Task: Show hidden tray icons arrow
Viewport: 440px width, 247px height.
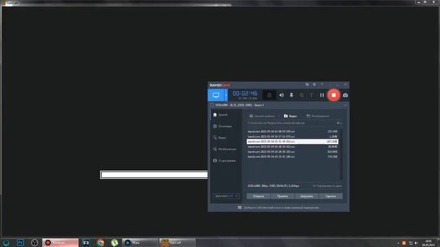Action: point(398,243)
